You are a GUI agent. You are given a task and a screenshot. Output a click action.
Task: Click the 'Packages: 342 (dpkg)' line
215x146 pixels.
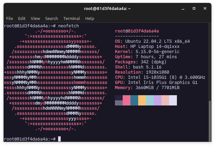[x=141, y=62]
